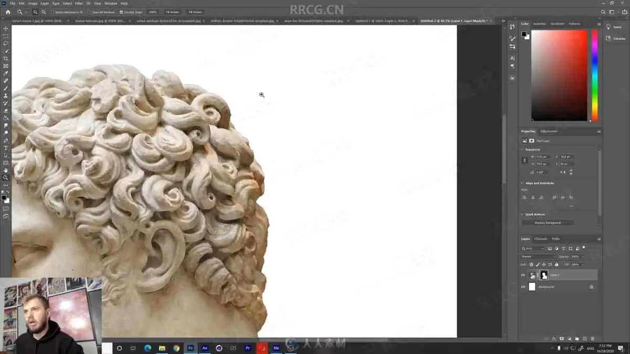This screenshot has width=630, height=354.
Task: Choose Zoom In mode in options bar
Action: pos(35,12)
